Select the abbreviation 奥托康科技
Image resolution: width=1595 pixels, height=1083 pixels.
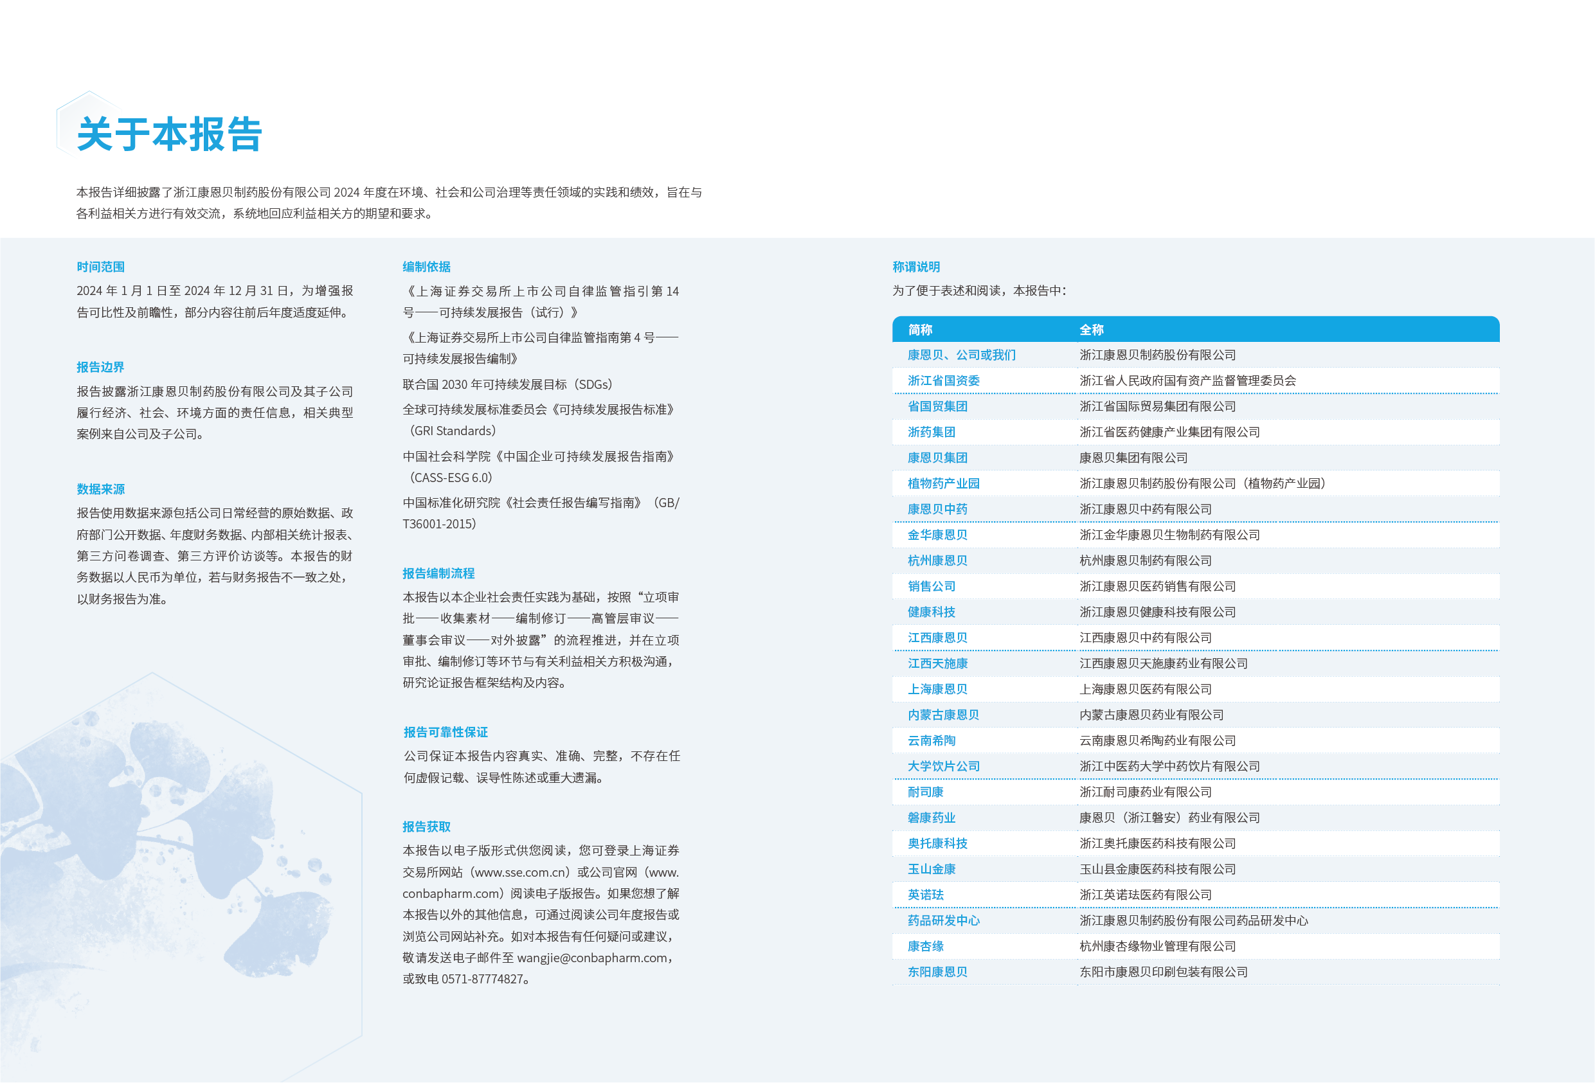pyautogui.click(x=937, y=844)
